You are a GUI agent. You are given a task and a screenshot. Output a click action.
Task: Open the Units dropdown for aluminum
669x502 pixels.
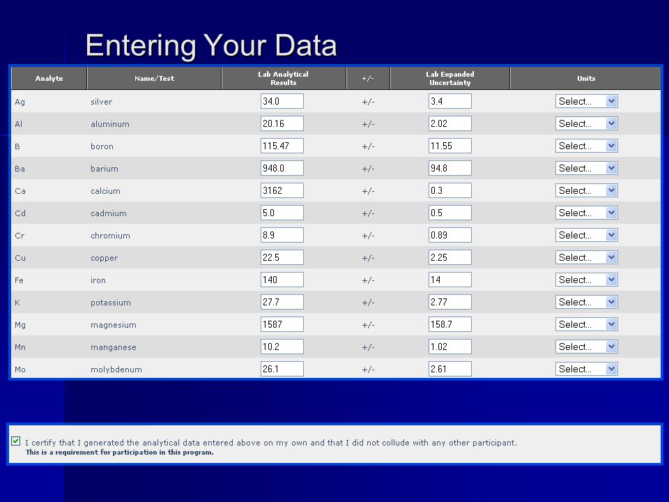(586, 123)
